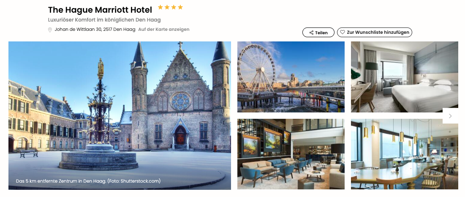The image size is (465, 197).
Task: Click the share icon in Teilen button
Action: (311, 33)
